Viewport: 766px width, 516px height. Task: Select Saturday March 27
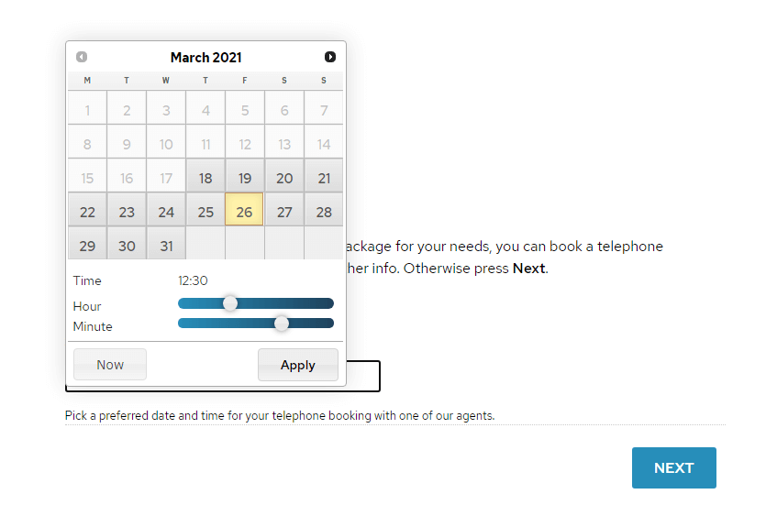click(284, 209)
